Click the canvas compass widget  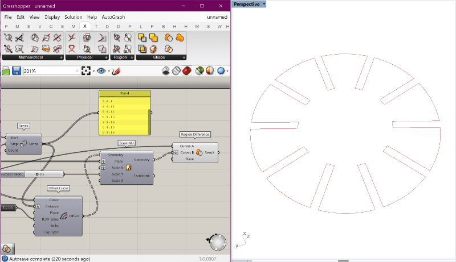218,242
